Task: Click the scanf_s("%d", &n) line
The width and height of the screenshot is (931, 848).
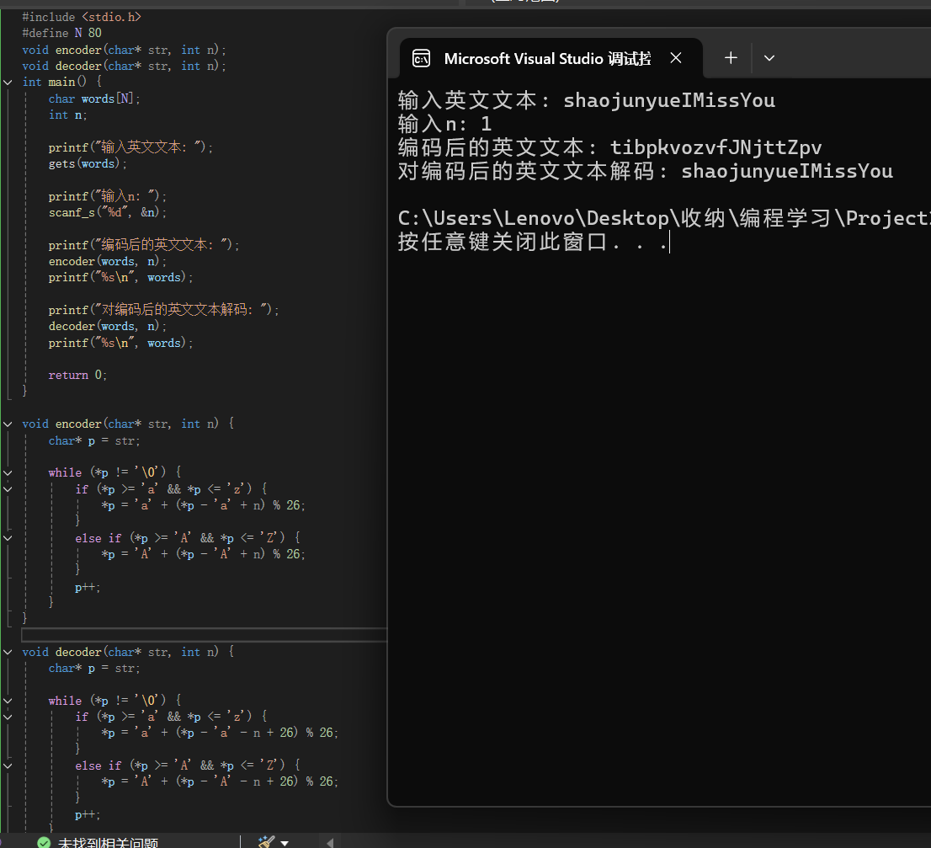Action: tap(108, 212)
